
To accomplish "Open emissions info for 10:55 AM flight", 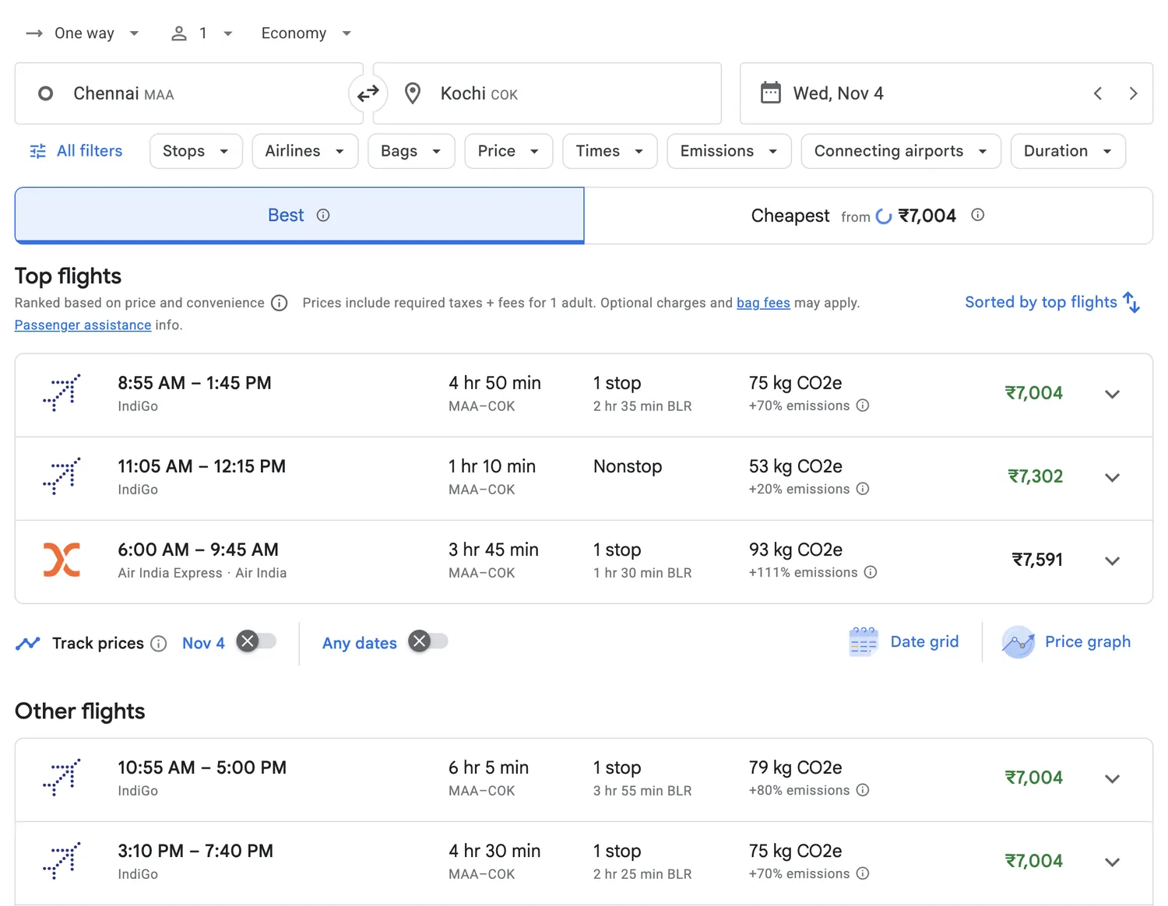I will pyautogui.click(x=863, y=790).
